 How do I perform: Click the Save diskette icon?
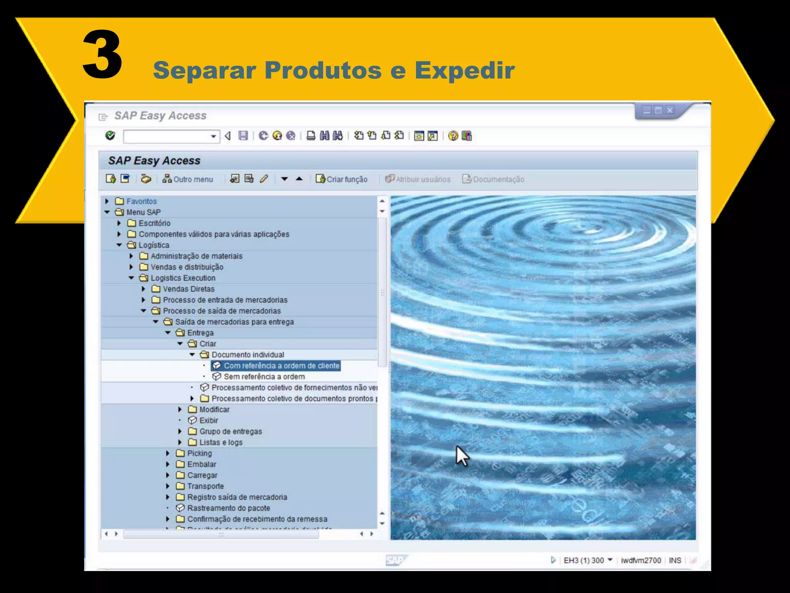tap(243, 136)
